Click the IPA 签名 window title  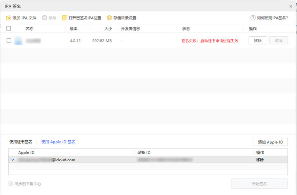coord(13,7)
